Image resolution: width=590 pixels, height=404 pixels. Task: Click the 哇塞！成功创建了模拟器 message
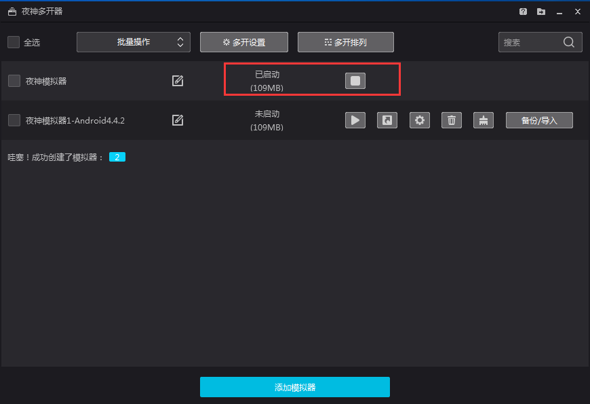pyautogui.click(x=56, y=157)
